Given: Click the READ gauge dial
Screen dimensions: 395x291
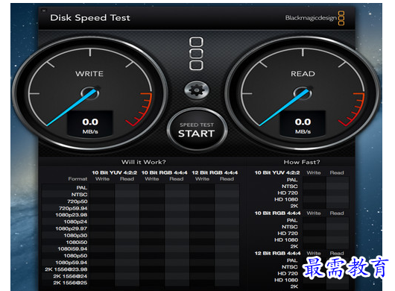Looking at the screenshot, I should pyautogui.click(x=303, y=93).
